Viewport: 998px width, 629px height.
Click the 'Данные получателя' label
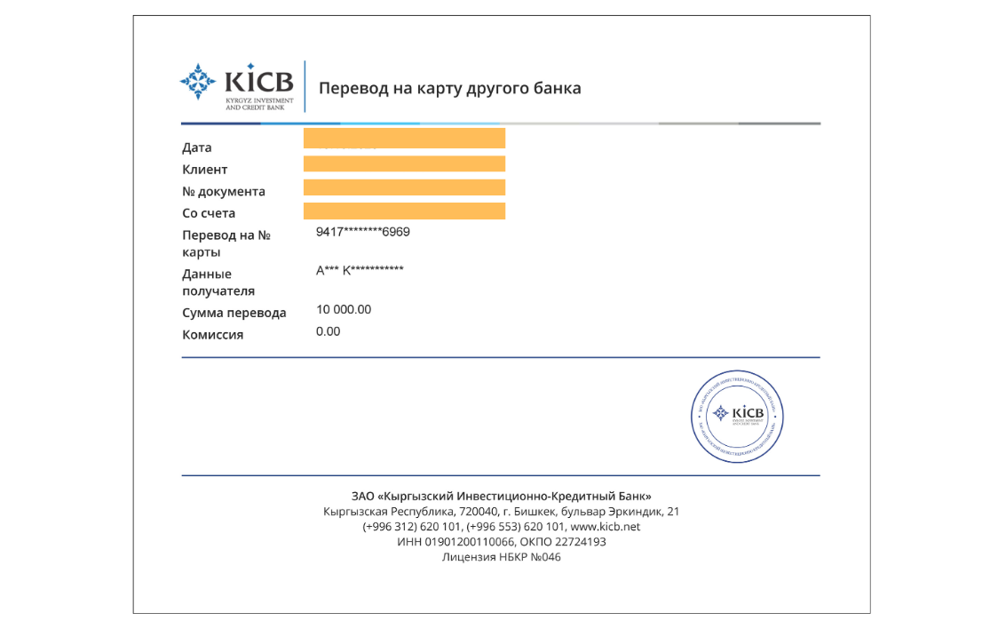pos(218,283)
